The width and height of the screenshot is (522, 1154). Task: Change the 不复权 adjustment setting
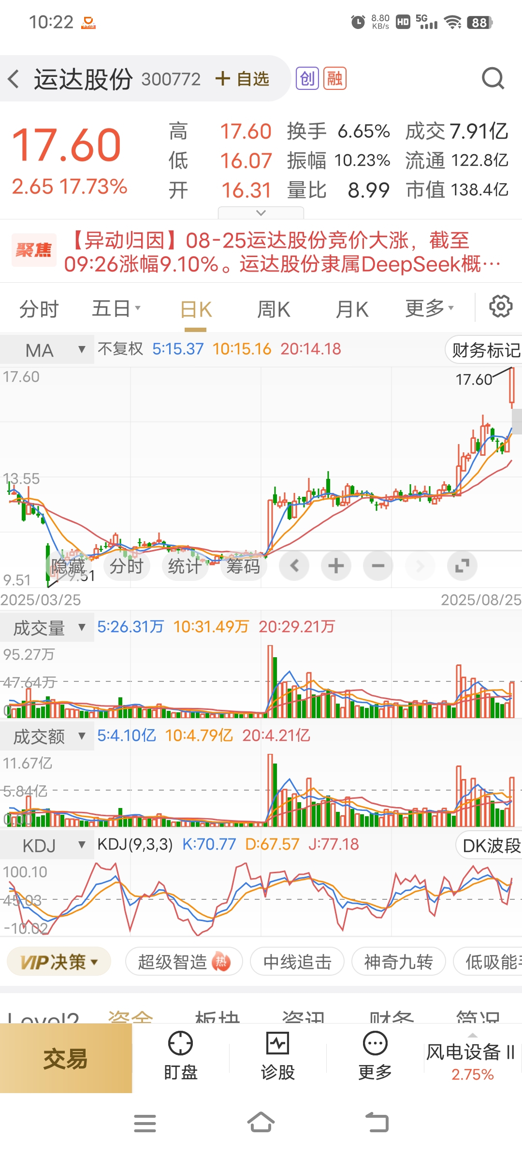[x=120, y=348]
